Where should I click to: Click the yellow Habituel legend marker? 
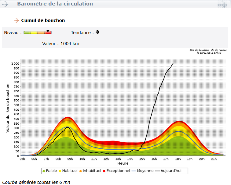[x=60, y=171]
